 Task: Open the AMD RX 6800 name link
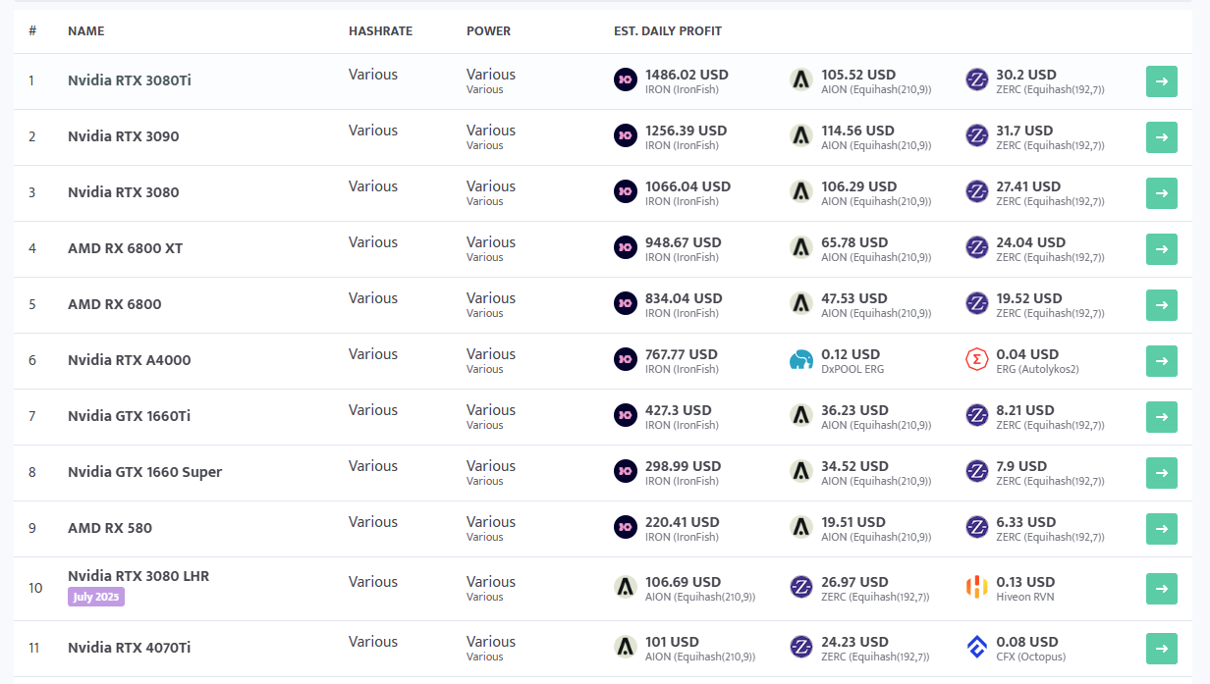(x=115, y=304)
